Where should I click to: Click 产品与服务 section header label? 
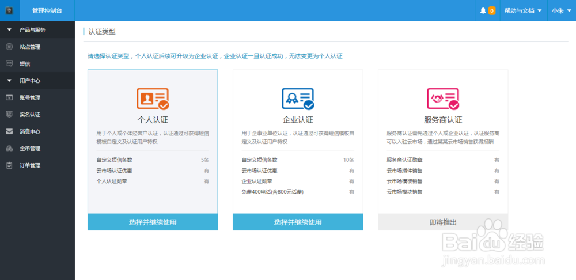(x=32, y=30)
